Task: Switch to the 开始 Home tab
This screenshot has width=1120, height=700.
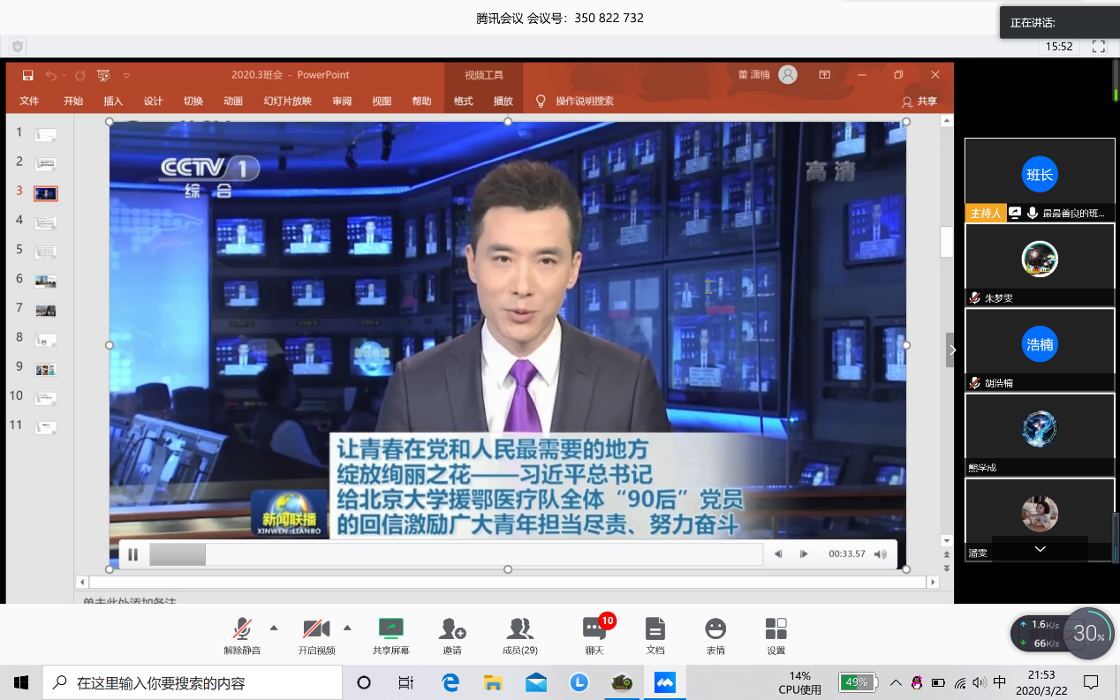Action: point(73,101)
